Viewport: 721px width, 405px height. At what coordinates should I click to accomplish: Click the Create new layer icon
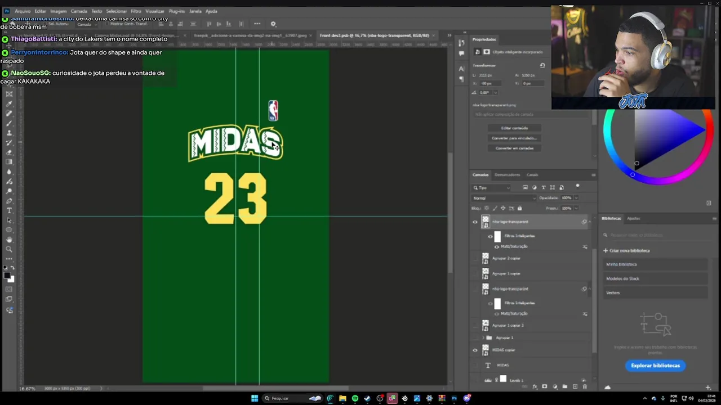[x=575, y=386]
